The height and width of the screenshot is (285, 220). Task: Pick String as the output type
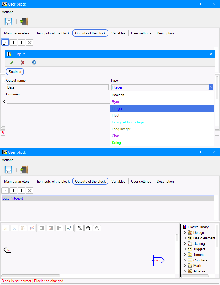tap(116, 143)
